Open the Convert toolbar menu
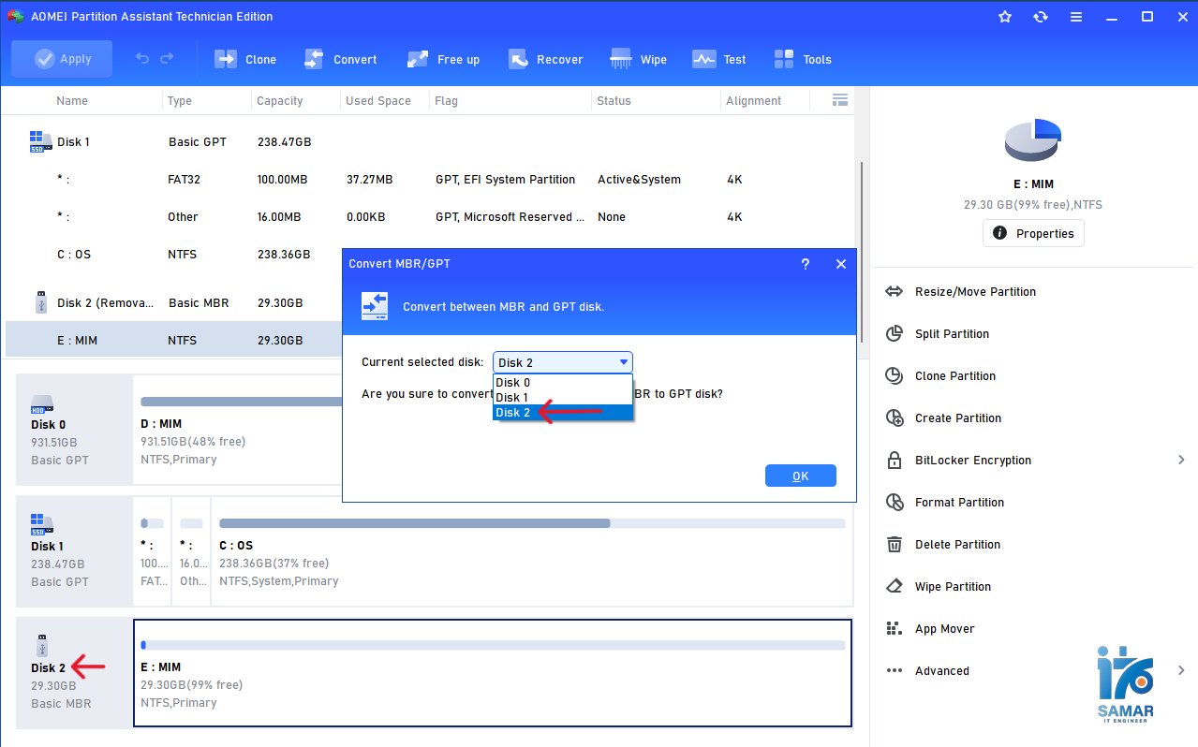1198x747 pixels. click(x=341, y=59)
